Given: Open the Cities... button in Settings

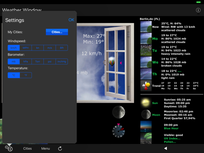Looking at the screenshot, I should pyautogui.click(x=57, y=32).
